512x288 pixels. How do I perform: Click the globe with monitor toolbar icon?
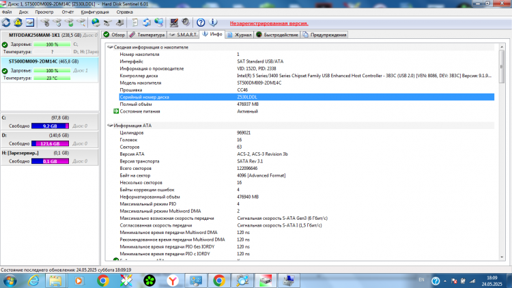[x=158, y=23]
